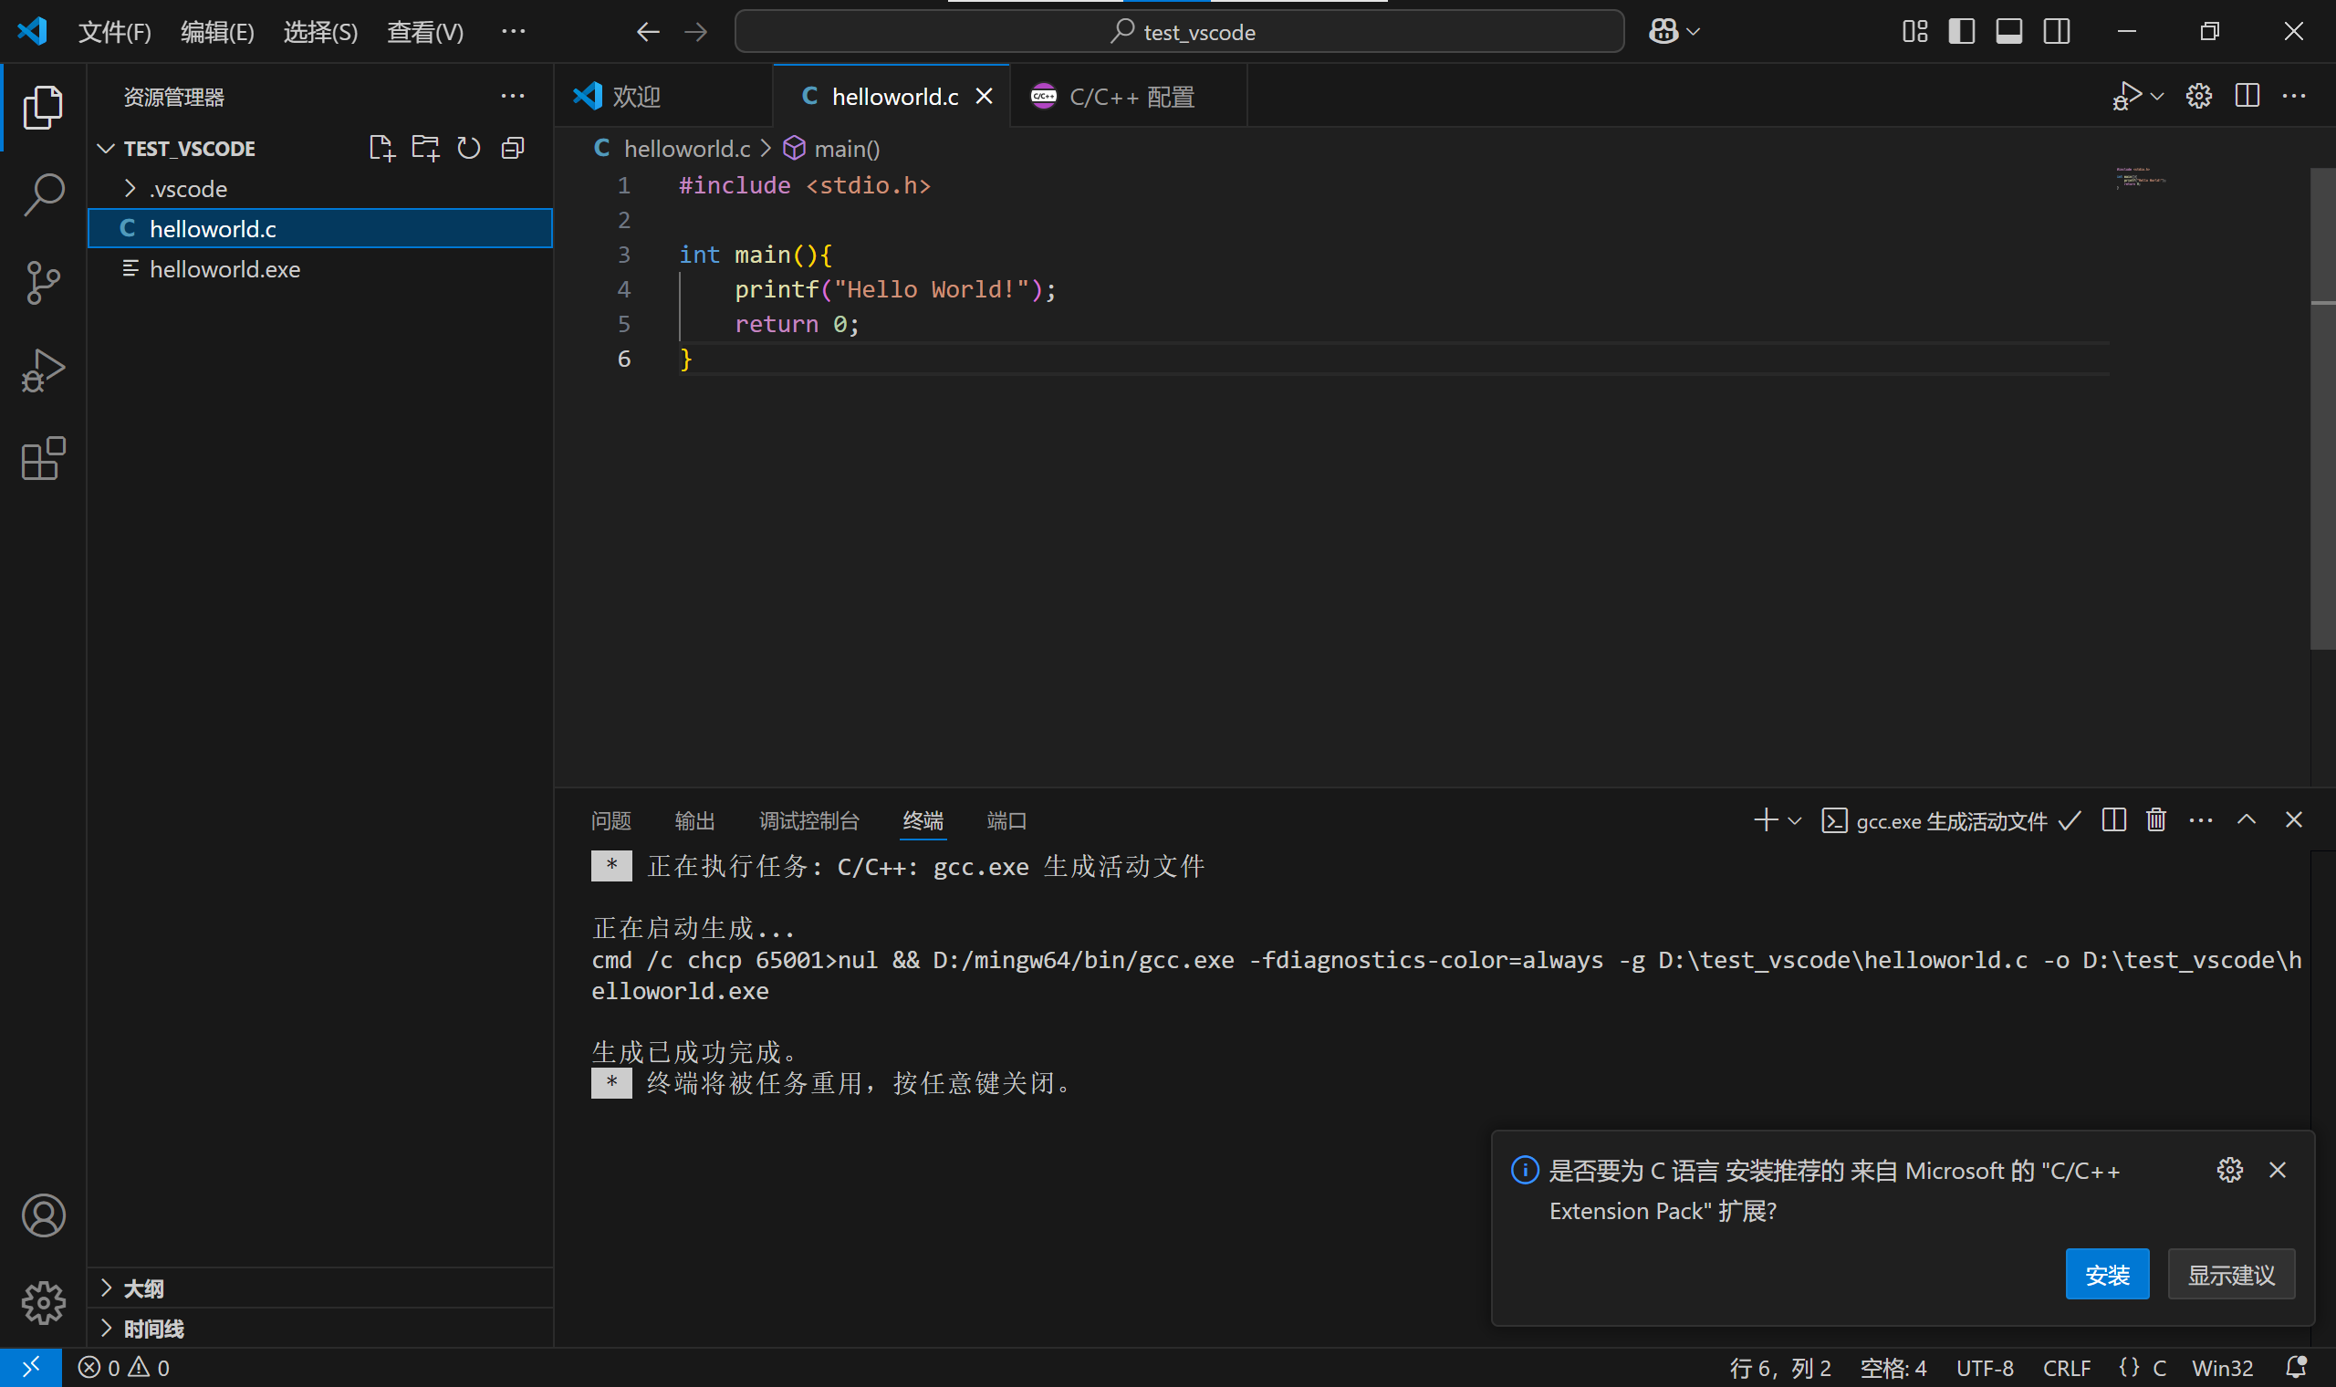The height and width of the screenshot is (1387, 2336).
Task: Split the terminal pane
Action: 2112,819
